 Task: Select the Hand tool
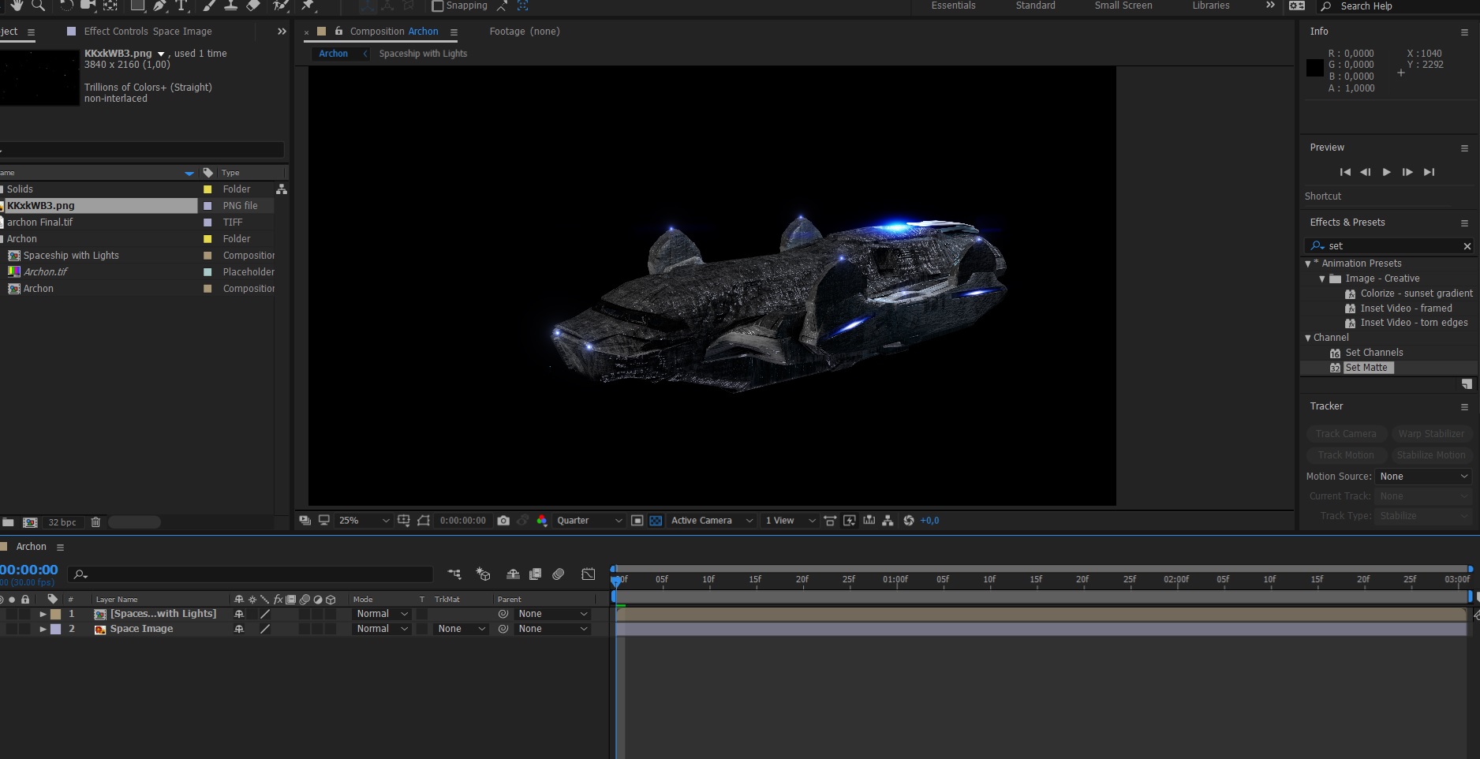(x=16, y=6)
